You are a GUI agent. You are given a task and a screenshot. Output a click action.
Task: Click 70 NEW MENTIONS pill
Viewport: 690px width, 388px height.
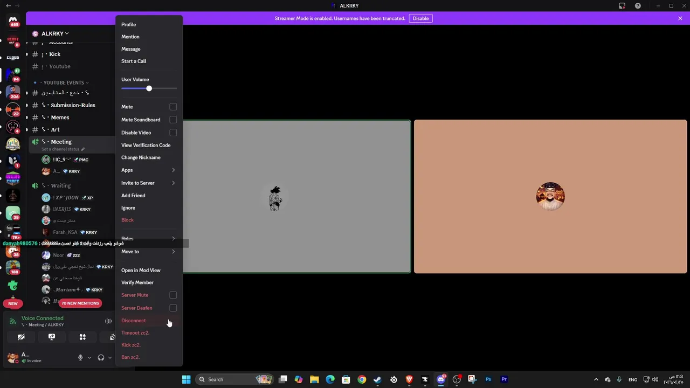coord(80,303)
